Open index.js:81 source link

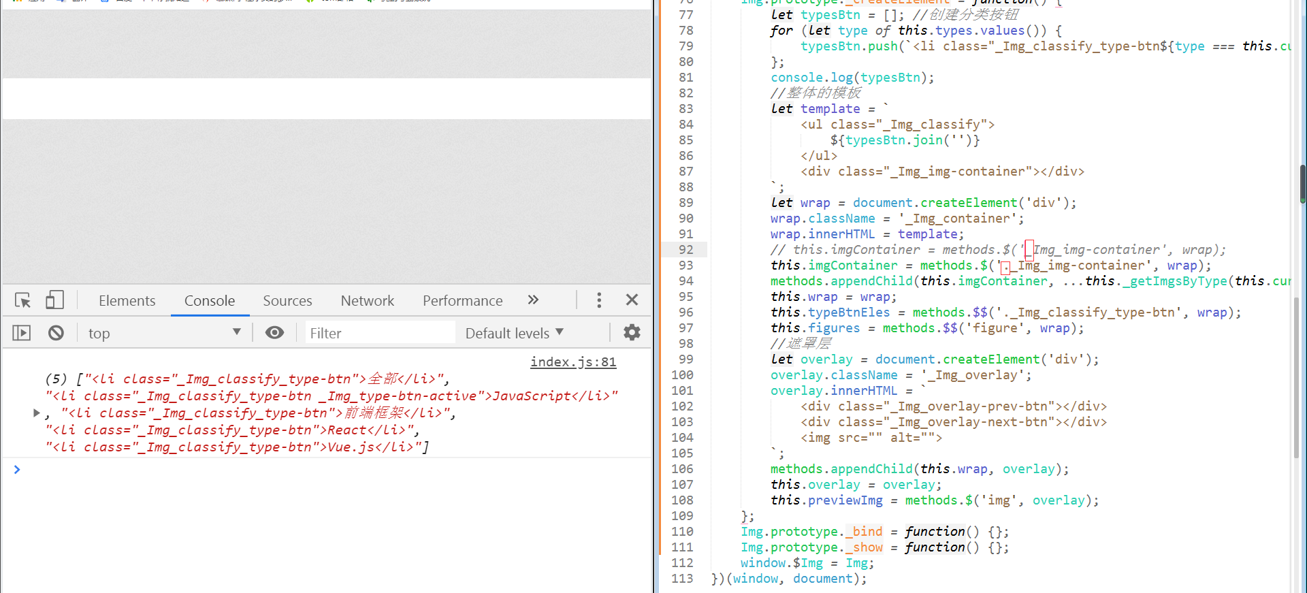573,362
